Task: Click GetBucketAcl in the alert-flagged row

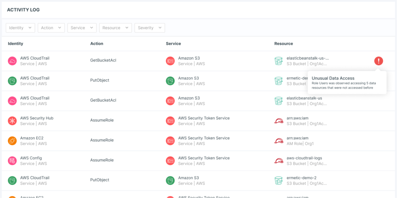Action: point(103,60)
